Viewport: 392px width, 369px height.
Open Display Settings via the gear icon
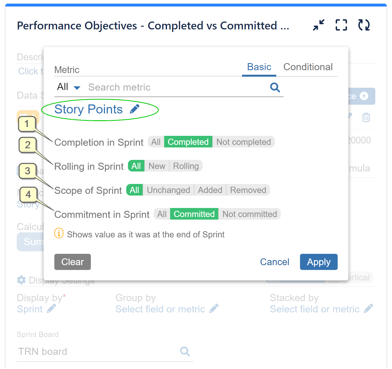coord(21,280)
